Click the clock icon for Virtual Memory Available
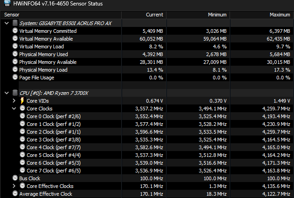294x198 pixels. 15,38
